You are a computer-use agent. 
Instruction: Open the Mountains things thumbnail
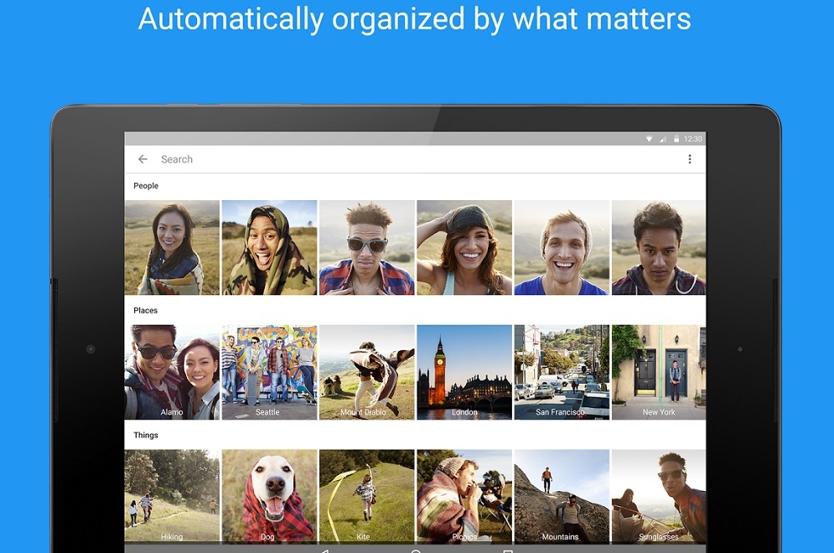[562, 497]
